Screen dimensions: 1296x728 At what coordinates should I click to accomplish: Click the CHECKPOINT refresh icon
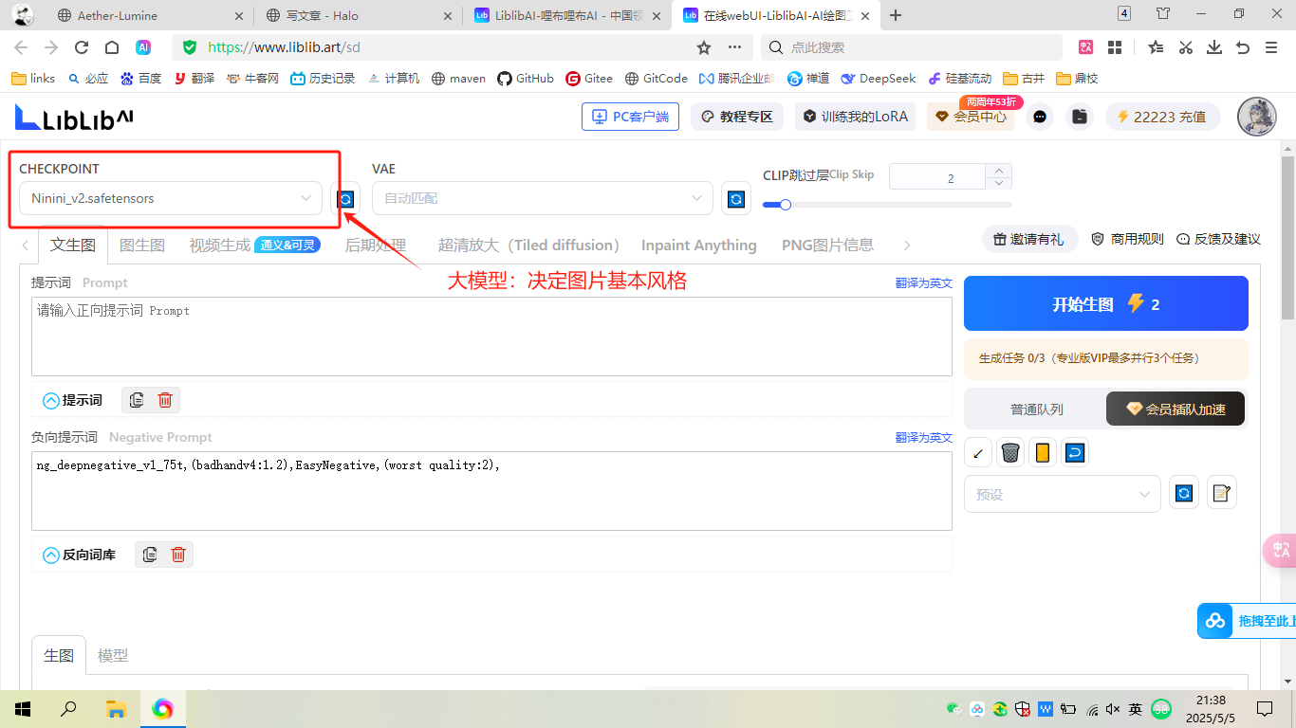[x=345, y=199]
